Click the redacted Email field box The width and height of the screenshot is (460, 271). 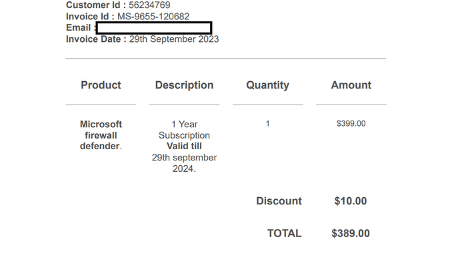[154, 28]
